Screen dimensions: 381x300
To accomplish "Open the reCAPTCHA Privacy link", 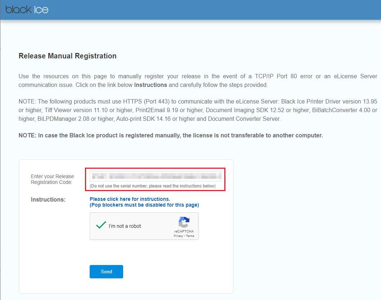I will click(178, 236).
